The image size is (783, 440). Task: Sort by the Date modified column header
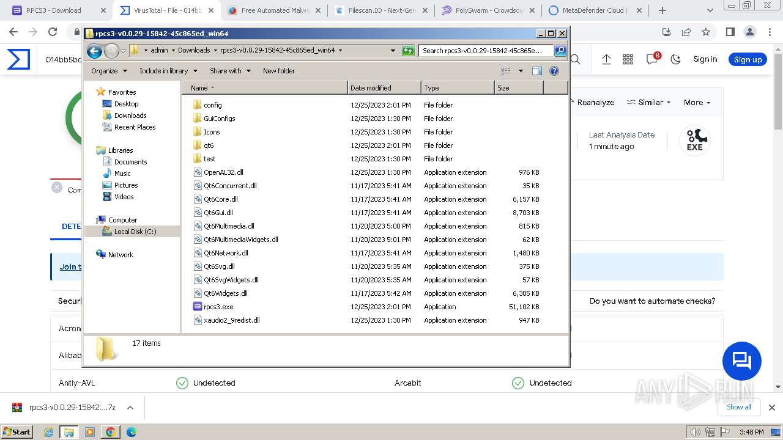tap(384, 88)
